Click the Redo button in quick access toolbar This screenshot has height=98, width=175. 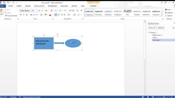13,2
